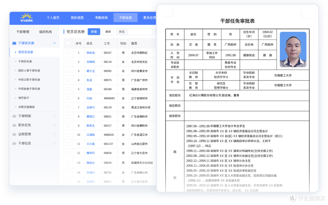Check the row for 张磊

[x=68, y=89]
